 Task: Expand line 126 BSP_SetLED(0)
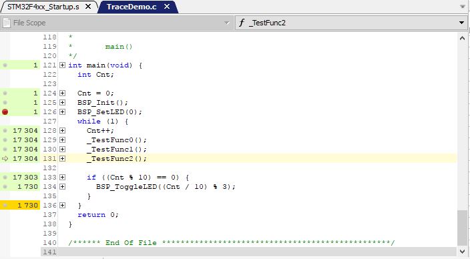click(62, 112)
